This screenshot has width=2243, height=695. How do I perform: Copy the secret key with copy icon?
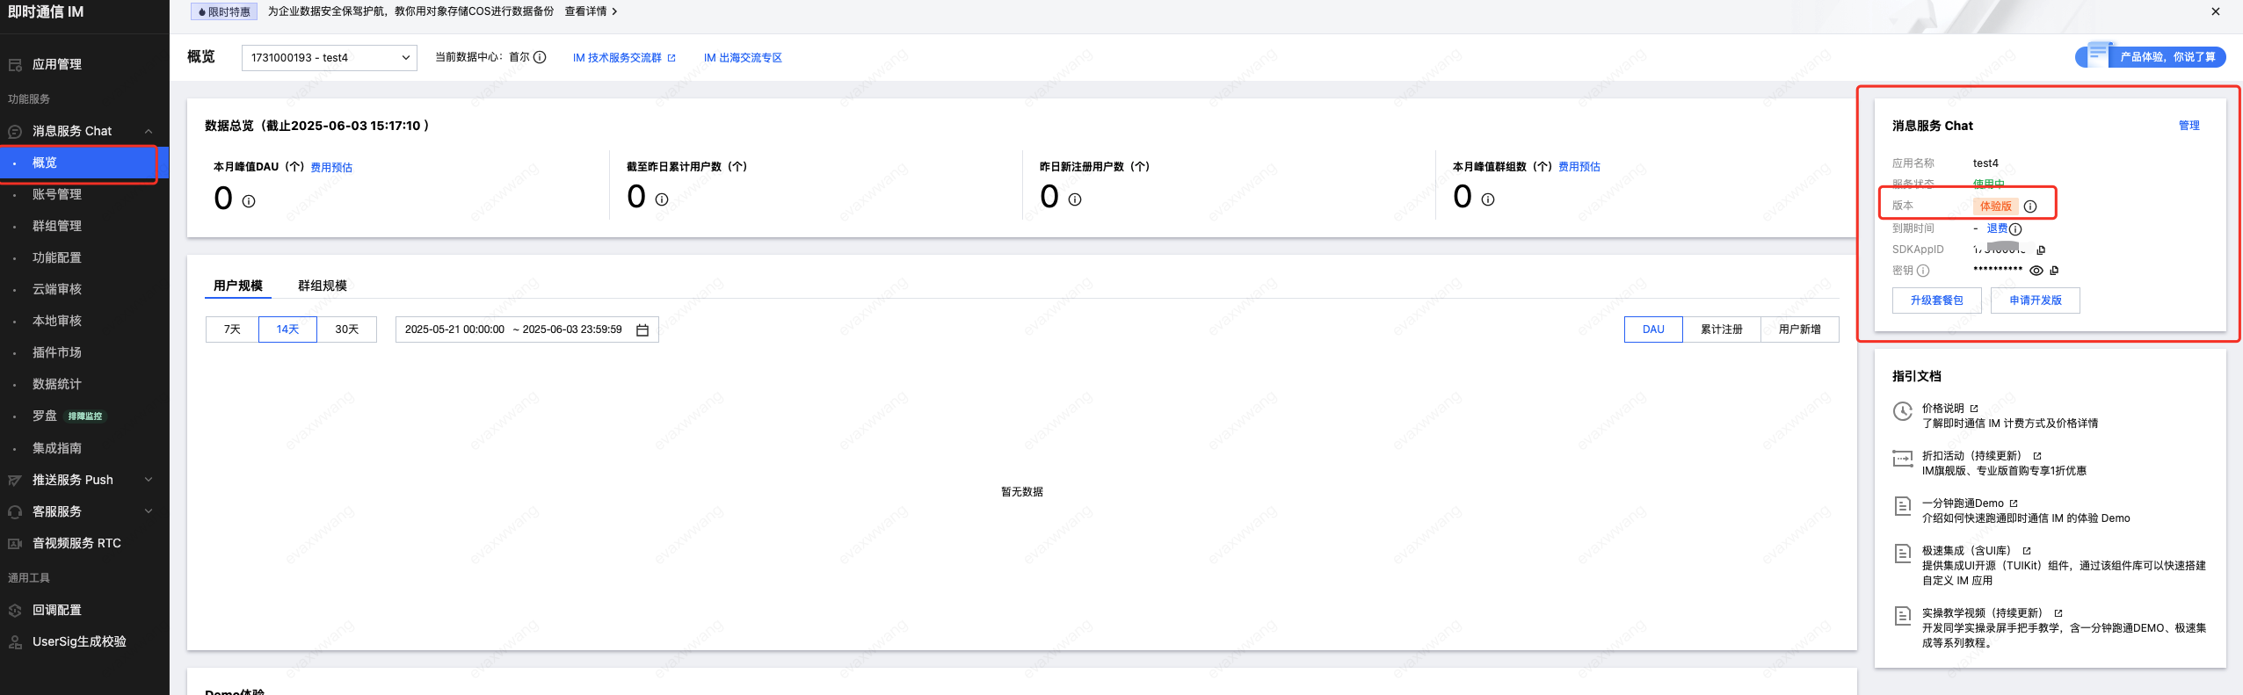2054,271
